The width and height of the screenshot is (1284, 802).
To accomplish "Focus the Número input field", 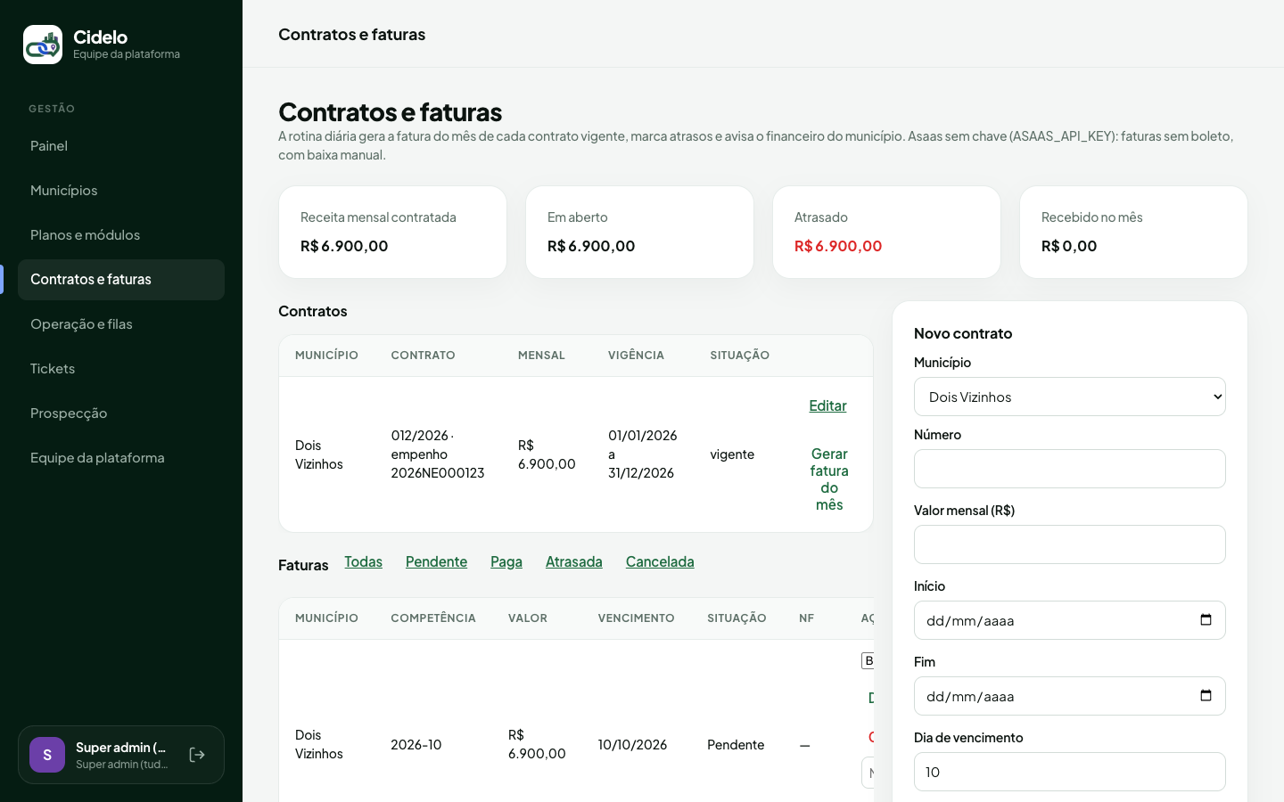I will point(1070,469).
